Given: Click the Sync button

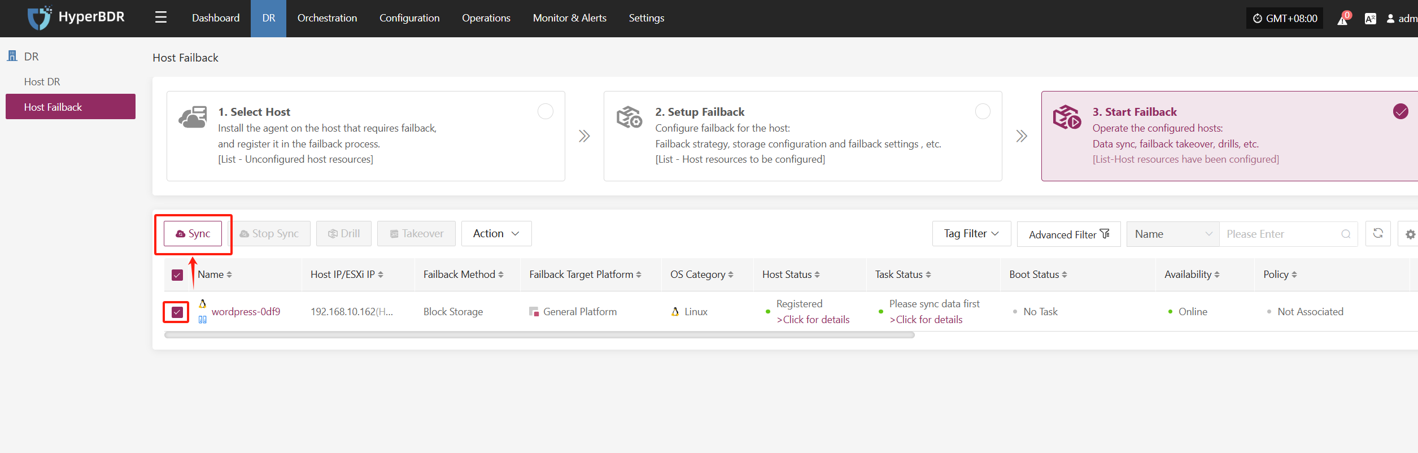Looking at the screenshot, I should point(193,233).
